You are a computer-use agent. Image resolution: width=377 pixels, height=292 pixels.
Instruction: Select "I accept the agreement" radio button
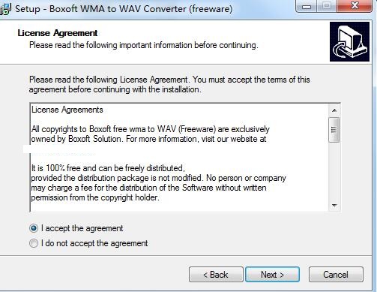pos(34,228)
